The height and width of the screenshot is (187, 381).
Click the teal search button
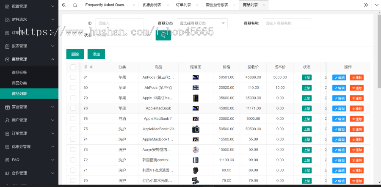(163, 36)
